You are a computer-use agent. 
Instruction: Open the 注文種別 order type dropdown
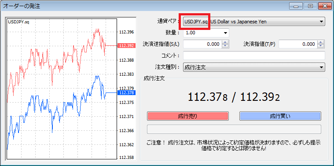click(x=254, y=67)
